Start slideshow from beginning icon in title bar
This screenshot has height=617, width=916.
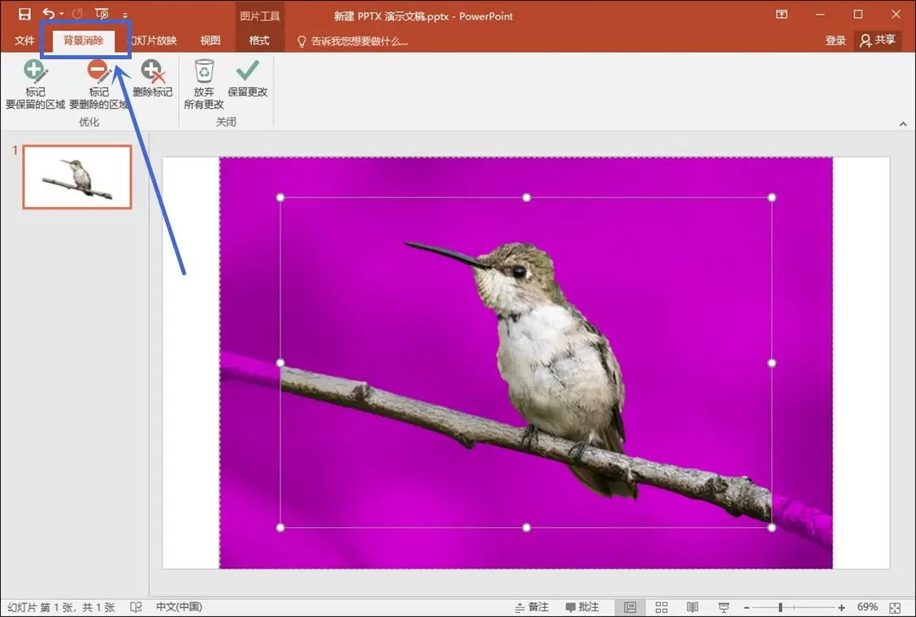[102, 15]
